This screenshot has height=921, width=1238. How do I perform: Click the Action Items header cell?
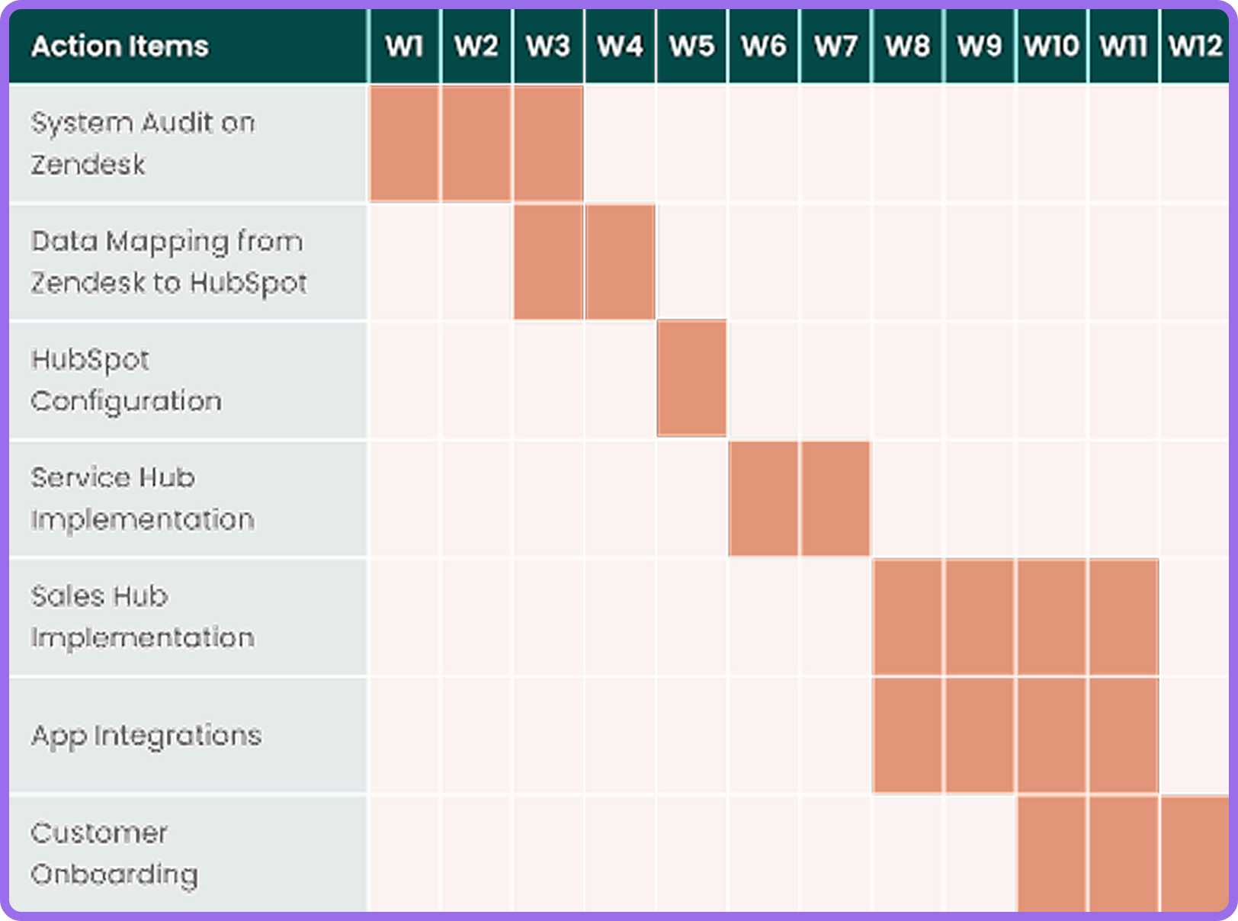(x=188, y=46)
